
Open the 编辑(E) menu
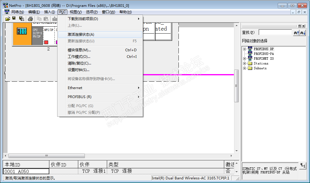(34, 12)
